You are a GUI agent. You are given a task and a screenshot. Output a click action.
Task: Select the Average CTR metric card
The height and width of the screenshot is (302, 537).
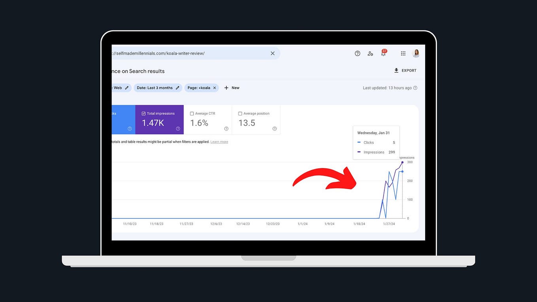[208, 120]
